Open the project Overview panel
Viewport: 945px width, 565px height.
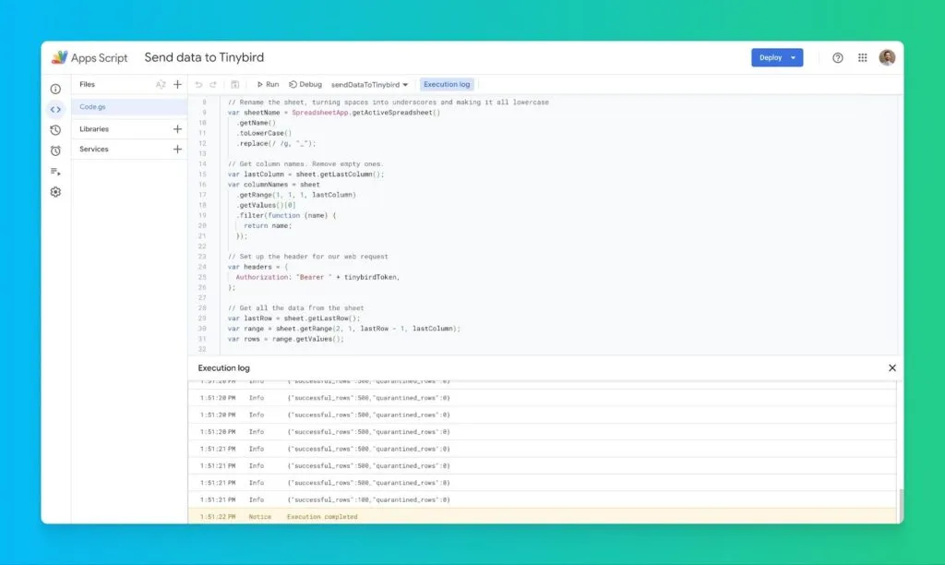point(56,89)
